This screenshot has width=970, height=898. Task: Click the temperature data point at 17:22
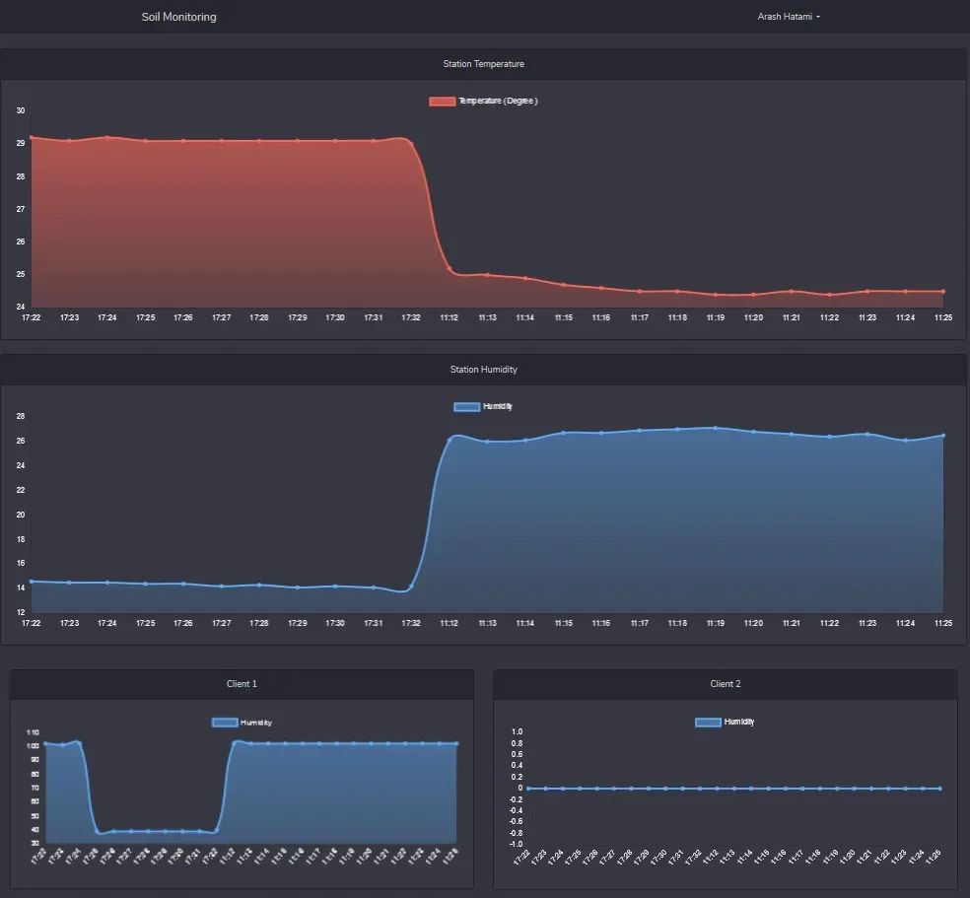(x=32, y=137)
